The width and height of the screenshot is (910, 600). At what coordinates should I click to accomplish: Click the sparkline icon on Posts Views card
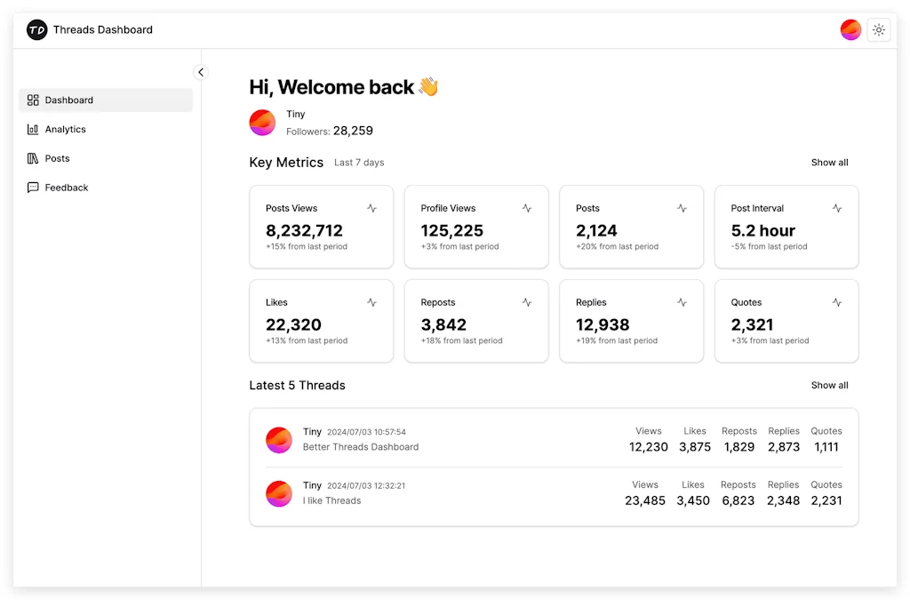click(372, 207)
